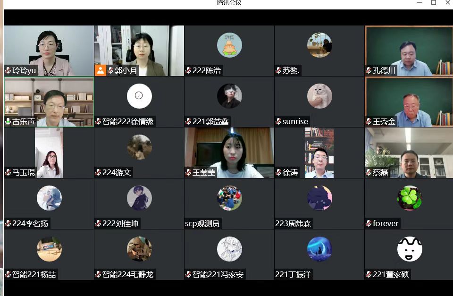Click 223周炜森's dark cat avatar
This screenshot has width=453, height=296.
pos(319,198)
